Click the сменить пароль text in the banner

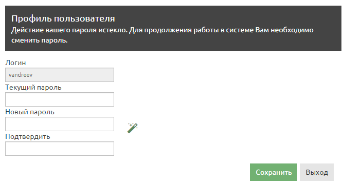[x=40, y=40]
